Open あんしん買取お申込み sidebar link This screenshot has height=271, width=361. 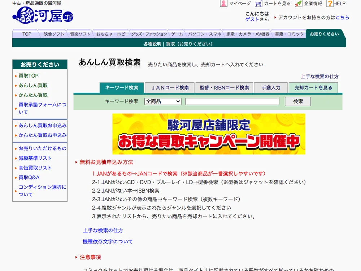[43, 126]
